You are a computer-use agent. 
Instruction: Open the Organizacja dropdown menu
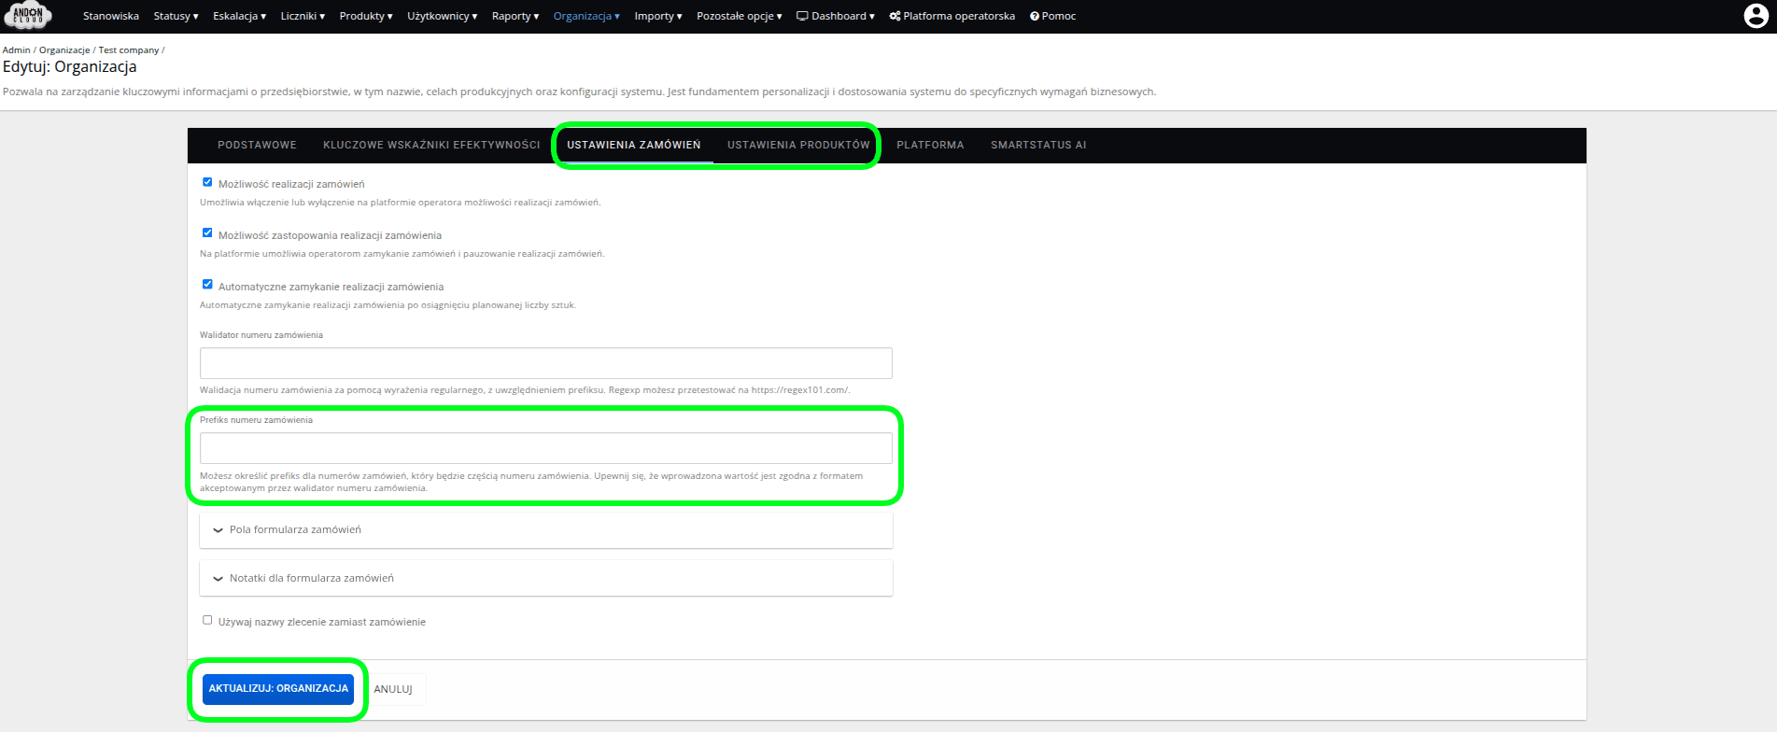[585, 16]
